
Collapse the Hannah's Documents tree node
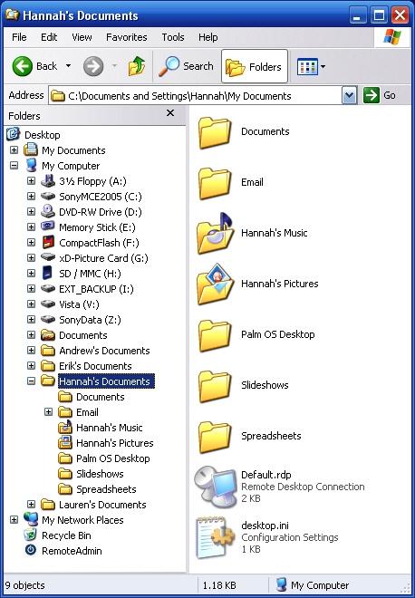tap(32, 381)
